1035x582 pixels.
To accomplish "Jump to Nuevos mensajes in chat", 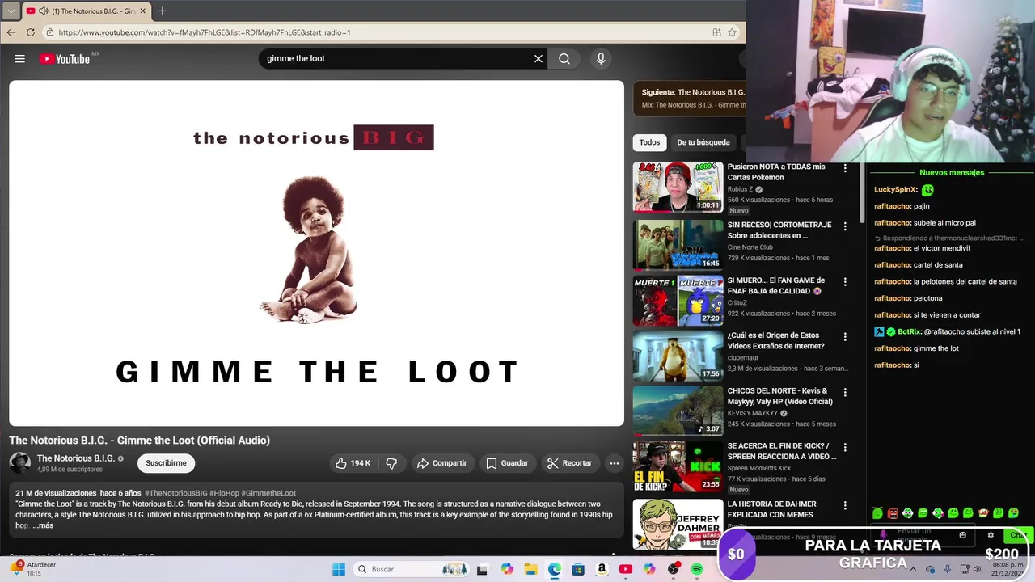I will [952, 172].
